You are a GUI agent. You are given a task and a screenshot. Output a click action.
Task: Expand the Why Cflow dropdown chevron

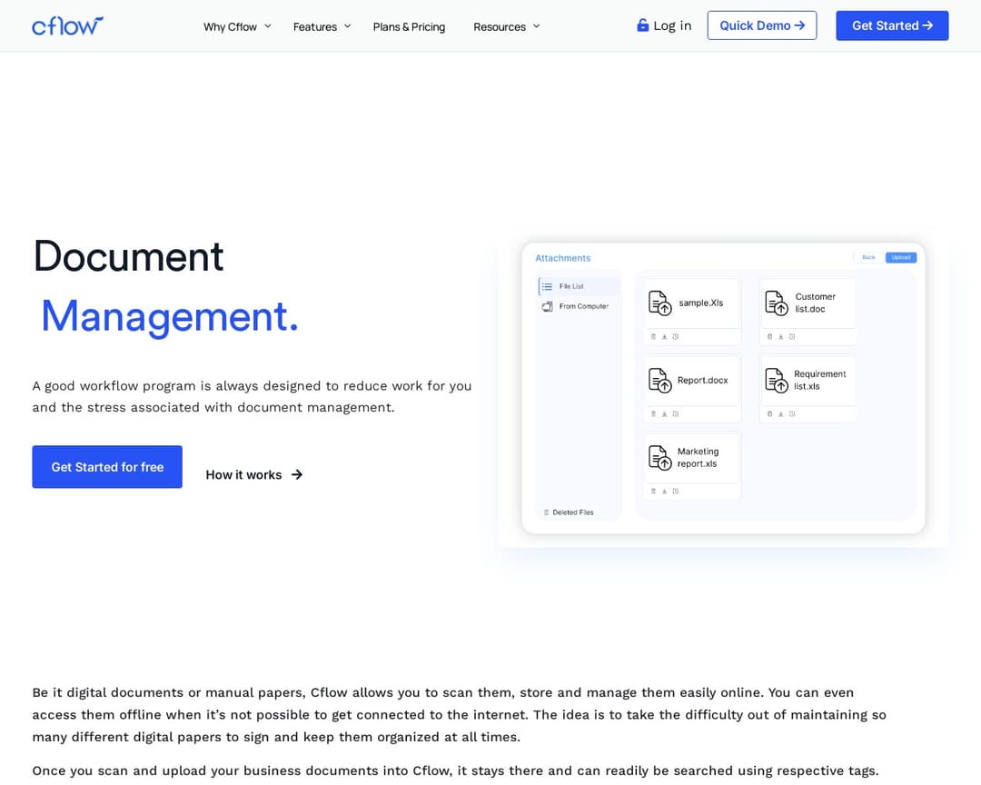pyautogui.click(x=268, y=26)
